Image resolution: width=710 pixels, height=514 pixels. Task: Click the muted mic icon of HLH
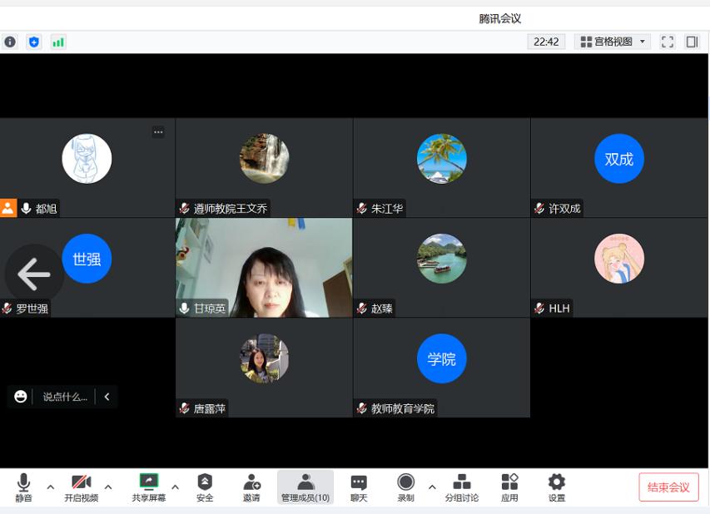coord(539,309)
